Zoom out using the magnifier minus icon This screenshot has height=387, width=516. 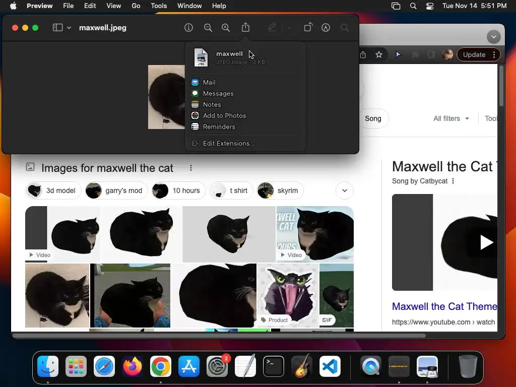[x=208, y=28]
